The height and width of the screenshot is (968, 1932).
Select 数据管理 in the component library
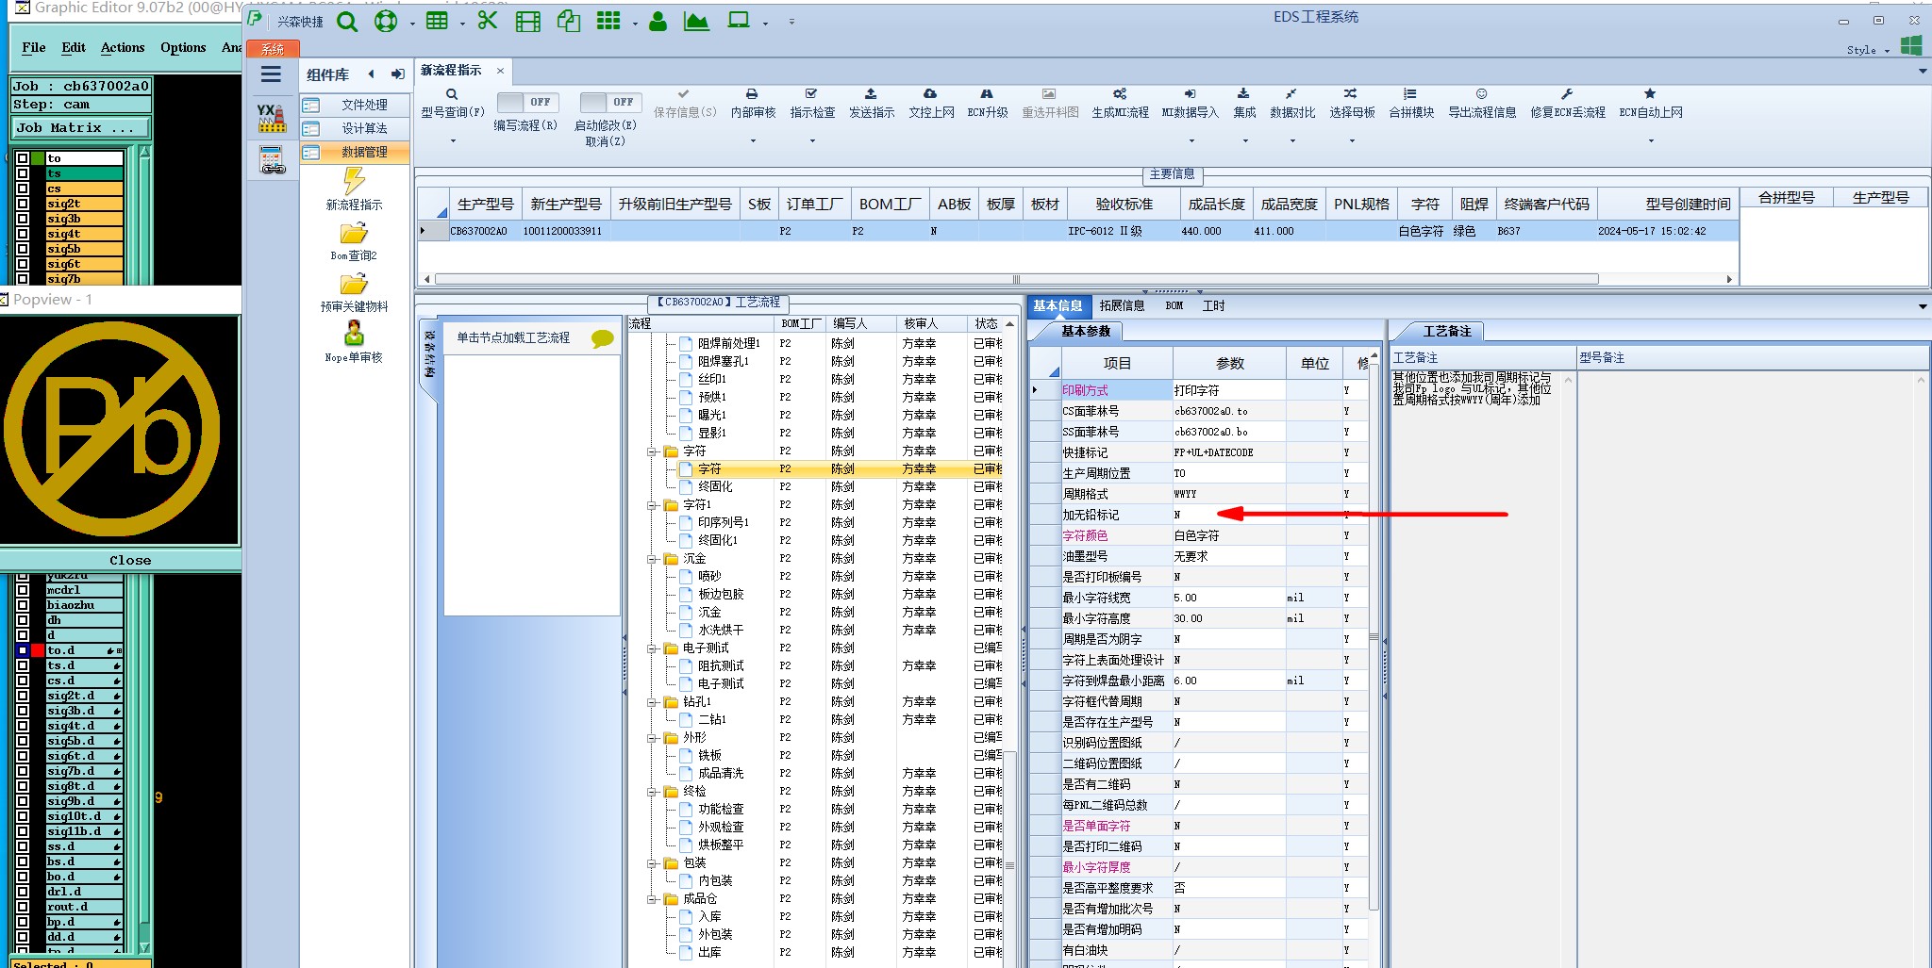[356, 152]
